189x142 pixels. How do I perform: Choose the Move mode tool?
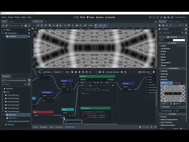38,25
